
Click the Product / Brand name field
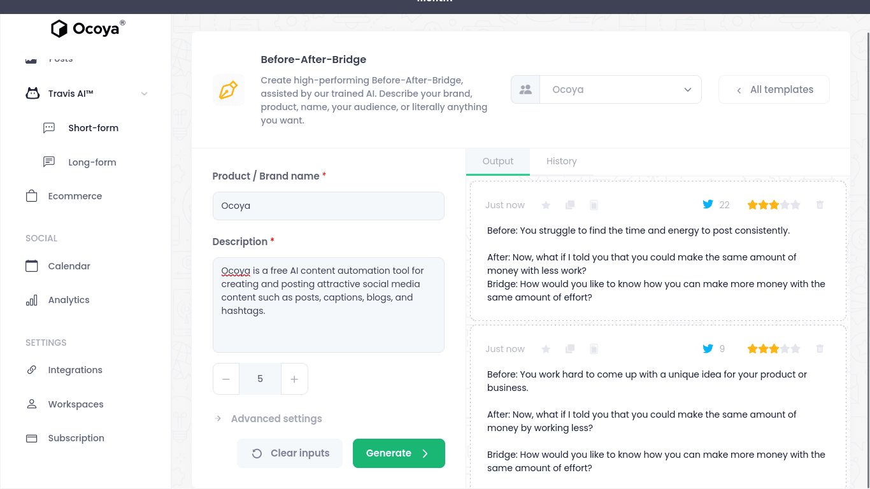(x=329, y=206)
